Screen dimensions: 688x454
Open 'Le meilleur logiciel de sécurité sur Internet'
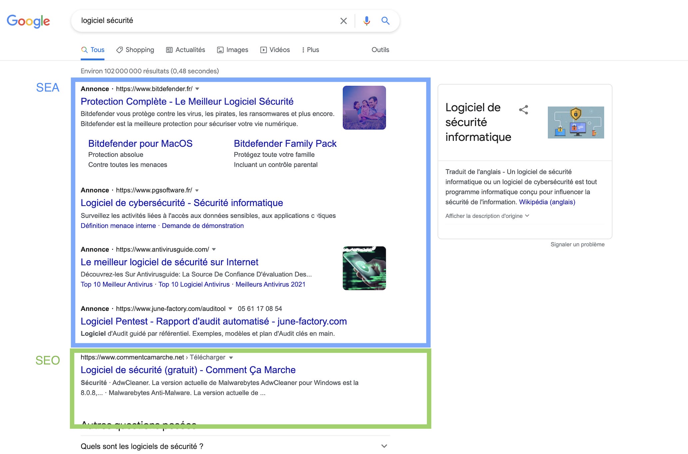coord(170,262)
